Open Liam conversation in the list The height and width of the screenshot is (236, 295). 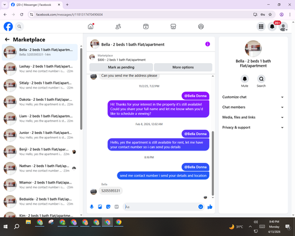coord(40,119)
